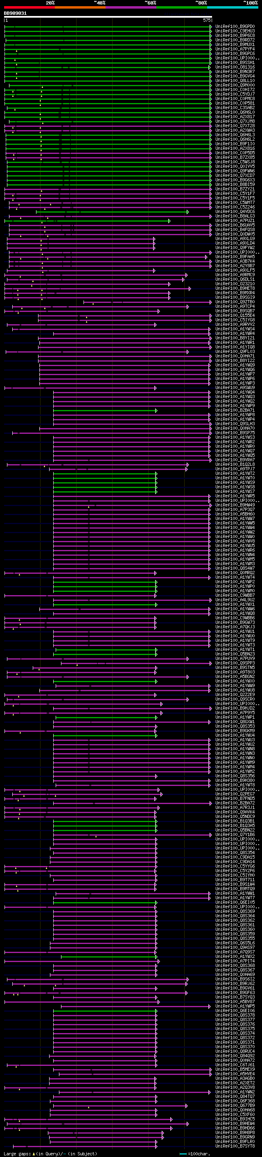This screenshot has width=262, height=1157.
Task: Select the UniRef100_B9F110 label
Action: 235,144
